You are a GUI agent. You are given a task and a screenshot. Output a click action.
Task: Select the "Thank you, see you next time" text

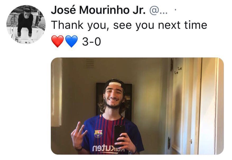(x=129, y=25)
